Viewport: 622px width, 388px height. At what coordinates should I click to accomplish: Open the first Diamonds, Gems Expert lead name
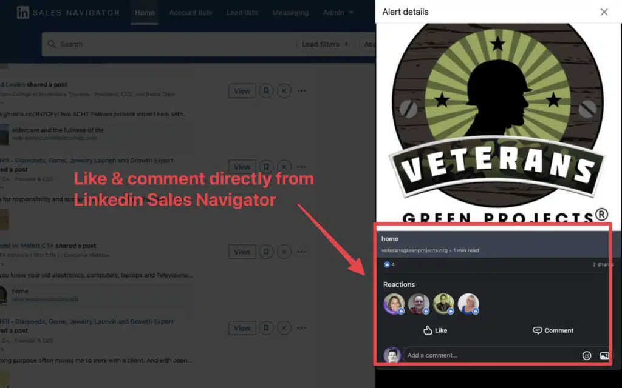tap(87, 160)
